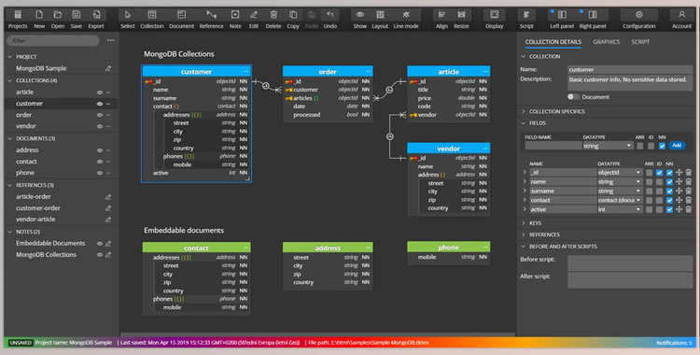Click the canvas horizontal scrollbar

318,334
